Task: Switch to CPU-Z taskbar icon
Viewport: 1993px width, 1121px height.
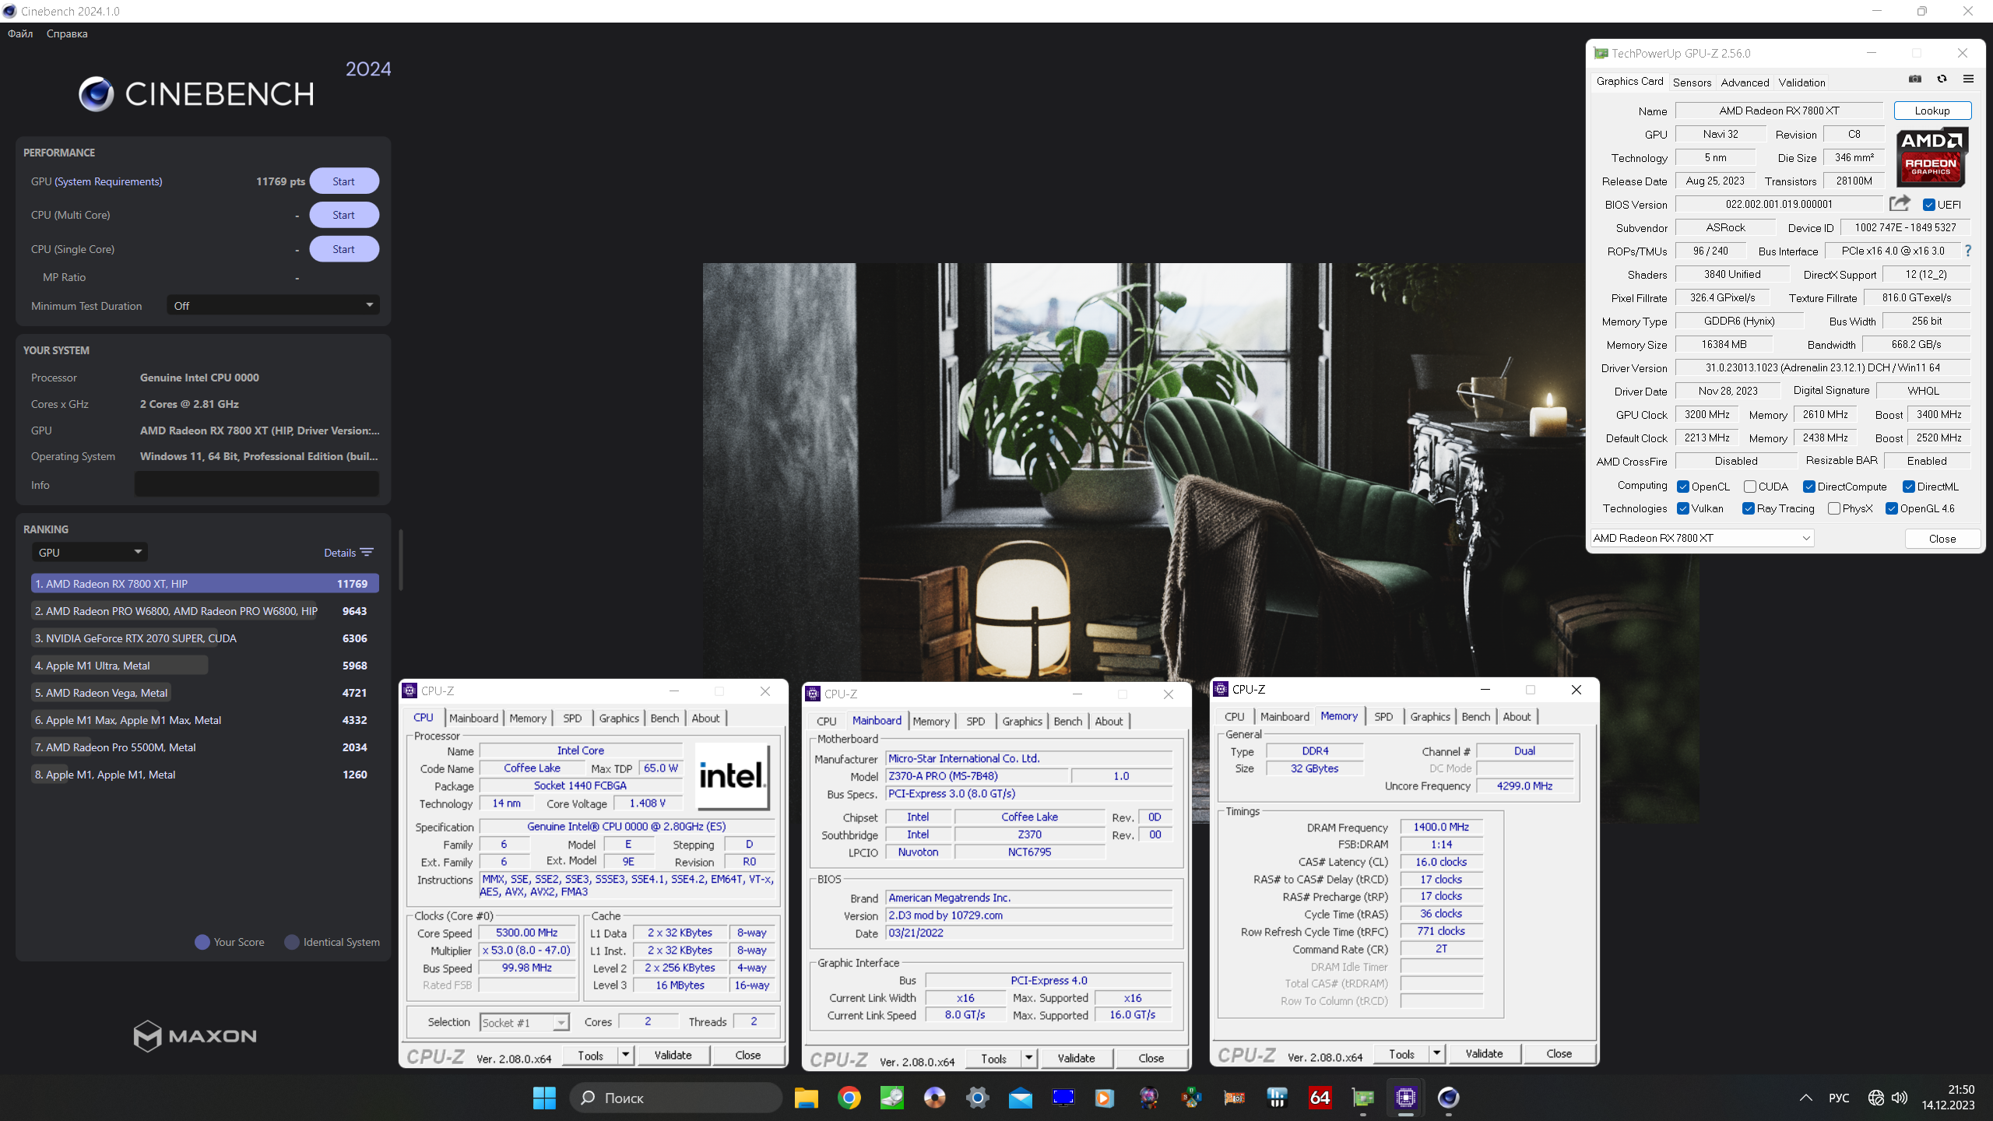Action: [1405, 1098]
